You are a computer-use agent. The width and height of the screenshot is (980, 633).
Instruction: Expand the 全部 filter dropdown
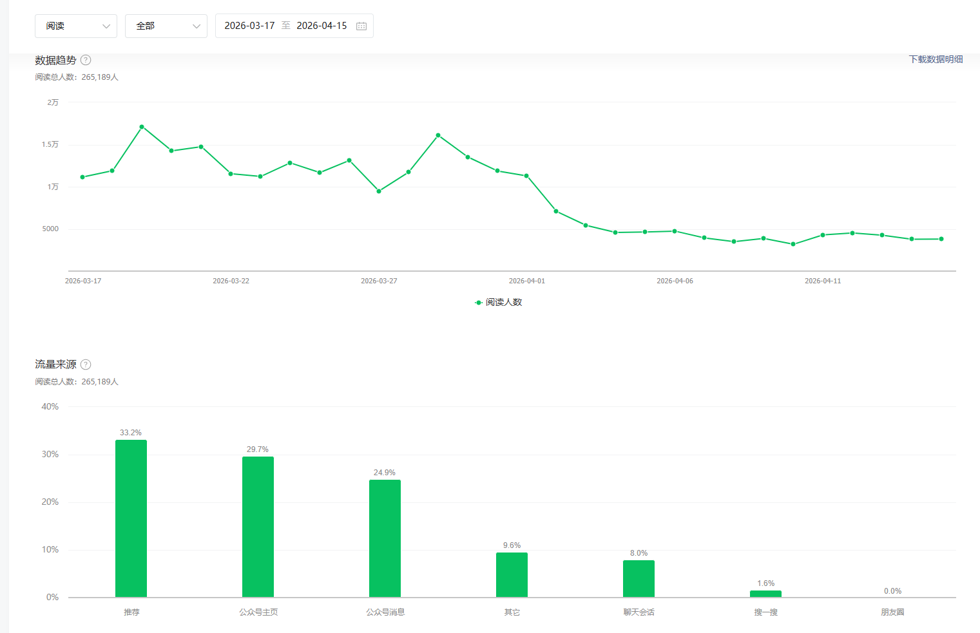click(166, 26)
